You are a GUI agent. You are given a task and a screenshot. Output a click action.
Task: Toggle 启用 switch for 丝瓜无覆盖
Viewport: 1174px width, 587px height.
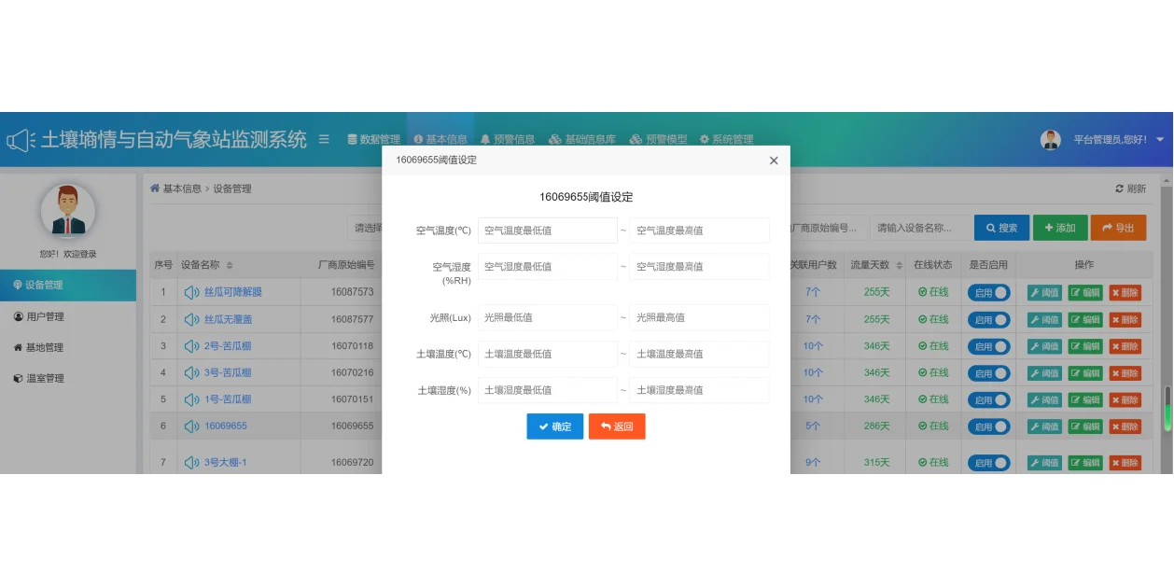pos(989,319)
